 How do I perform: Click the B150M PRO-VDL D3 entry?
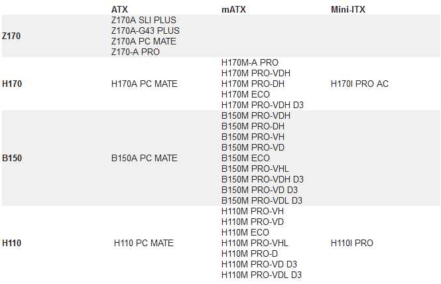point(262,200)
